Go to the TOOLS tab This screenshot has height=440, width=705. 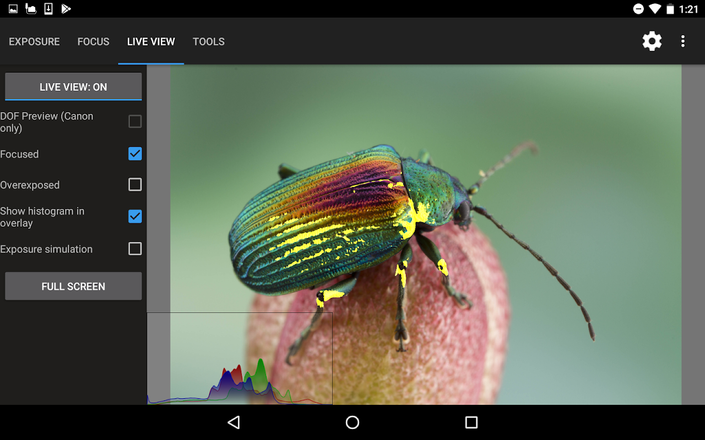tap(208, 42)
